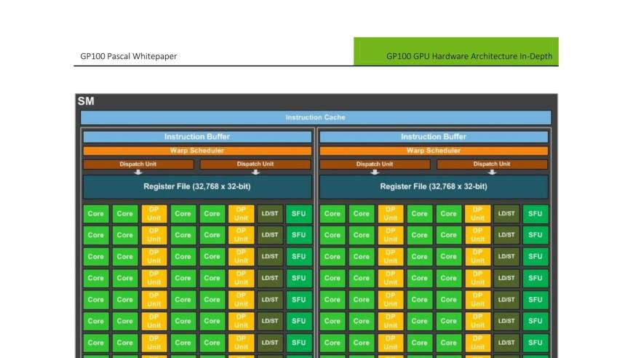Click the top-row SFU cell in the right block

[x=536, y=214]
